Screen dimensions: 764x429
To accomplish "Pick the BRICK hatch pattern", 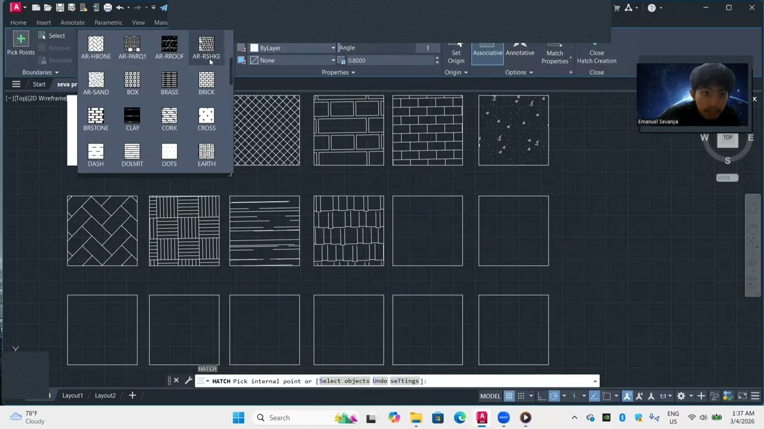I will tap(206, 83).
